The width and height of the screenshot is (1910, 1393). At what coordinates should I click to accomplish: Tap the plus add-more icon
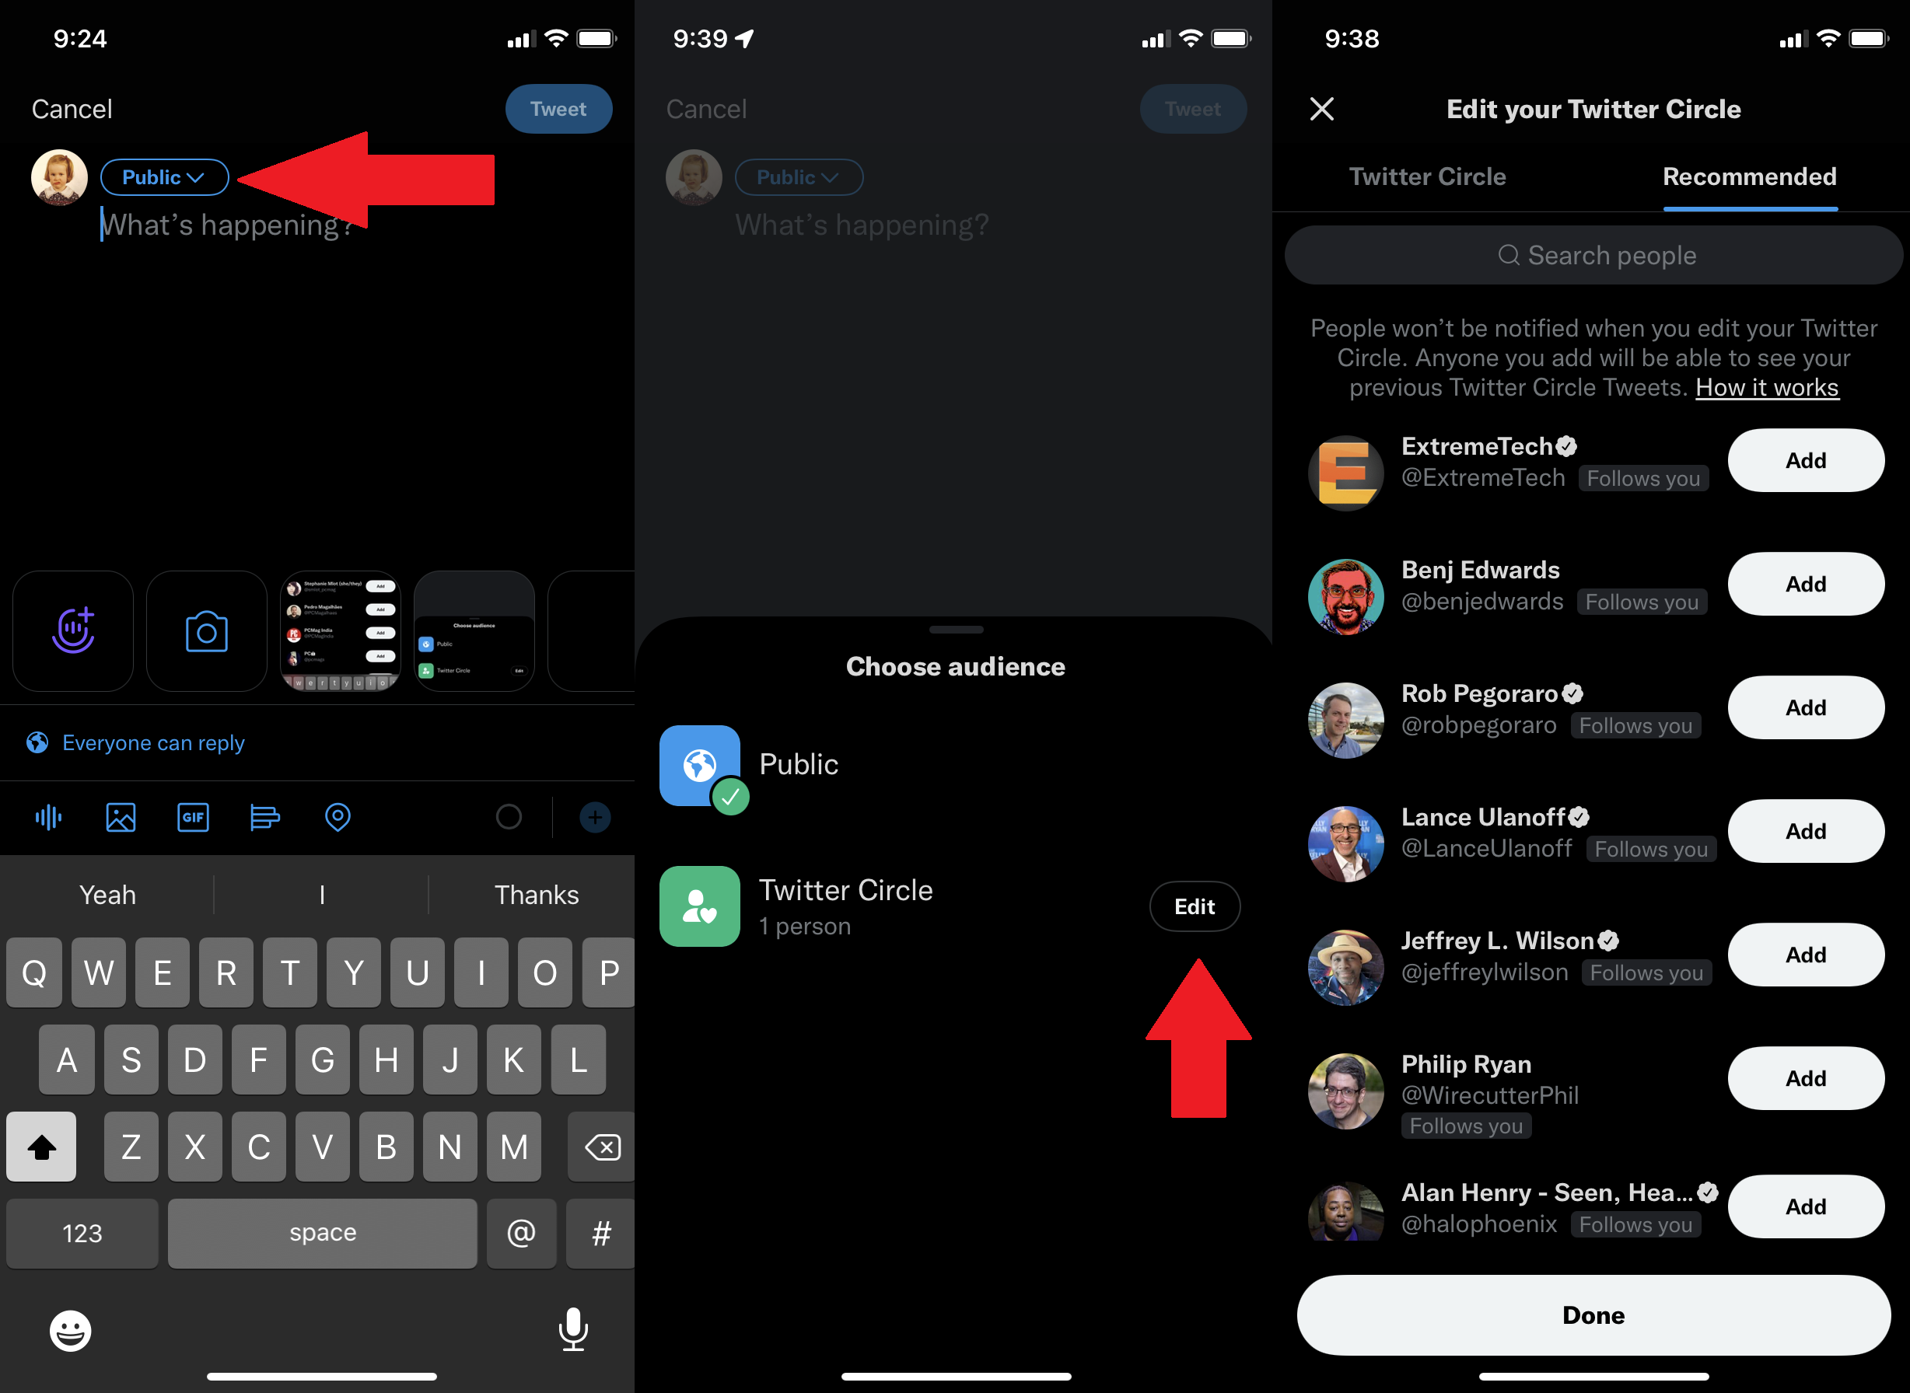(593, 816)
